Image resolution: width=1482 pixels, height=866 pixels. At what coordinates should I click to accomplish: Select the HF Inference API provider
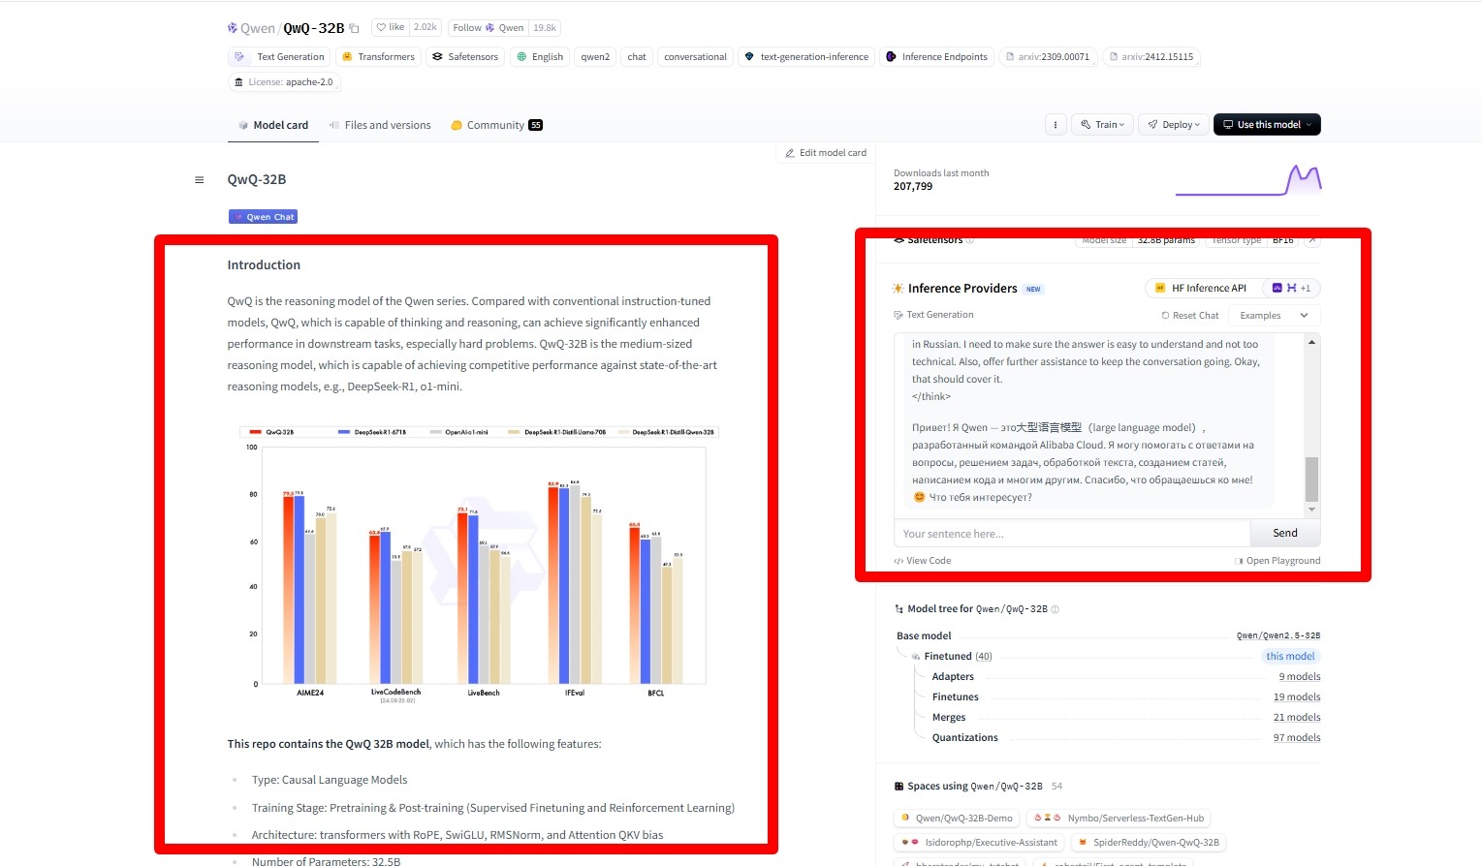(x=1202, y=288)
